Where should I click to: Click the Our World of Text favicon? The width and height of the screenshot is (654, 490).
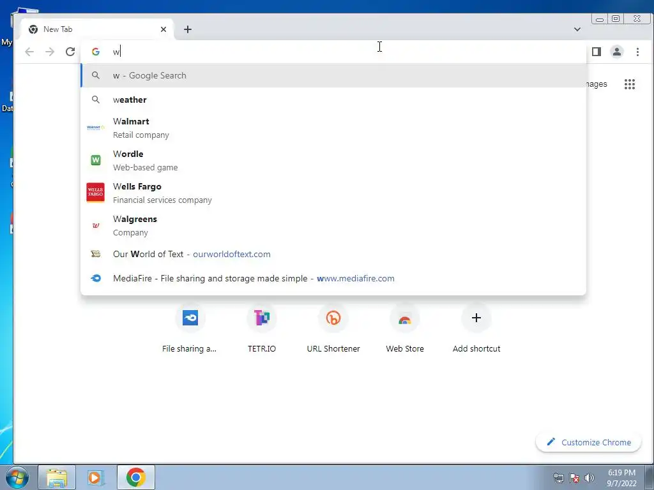96,254
